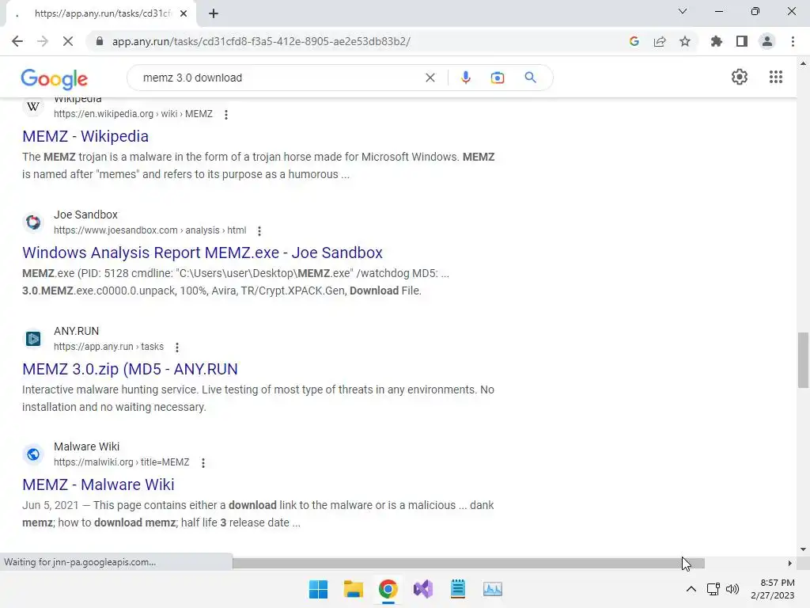The image size is (810, 608).
Task: Click the horizontal scrollbar thumb
Action: [468, 563]
